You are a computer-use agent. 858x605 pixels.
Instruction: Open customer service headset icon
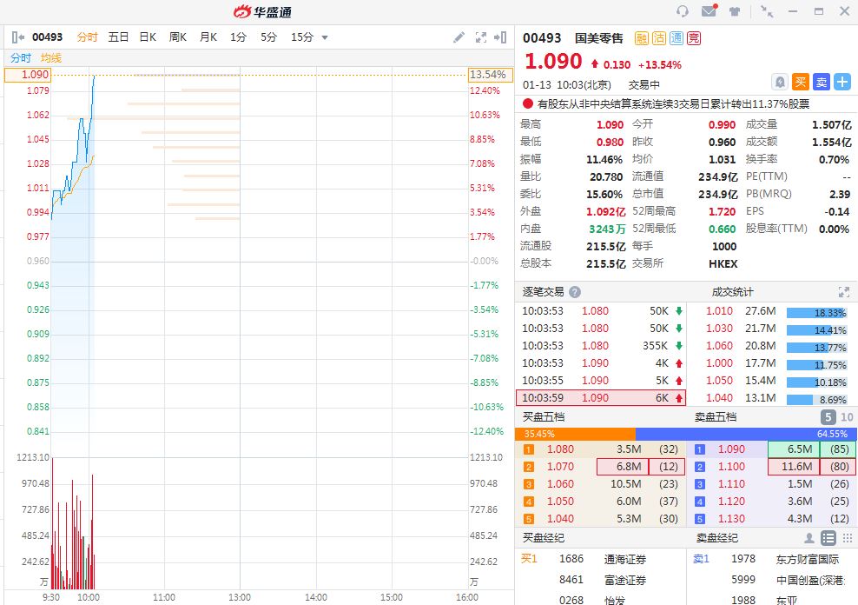click(683, 11)
